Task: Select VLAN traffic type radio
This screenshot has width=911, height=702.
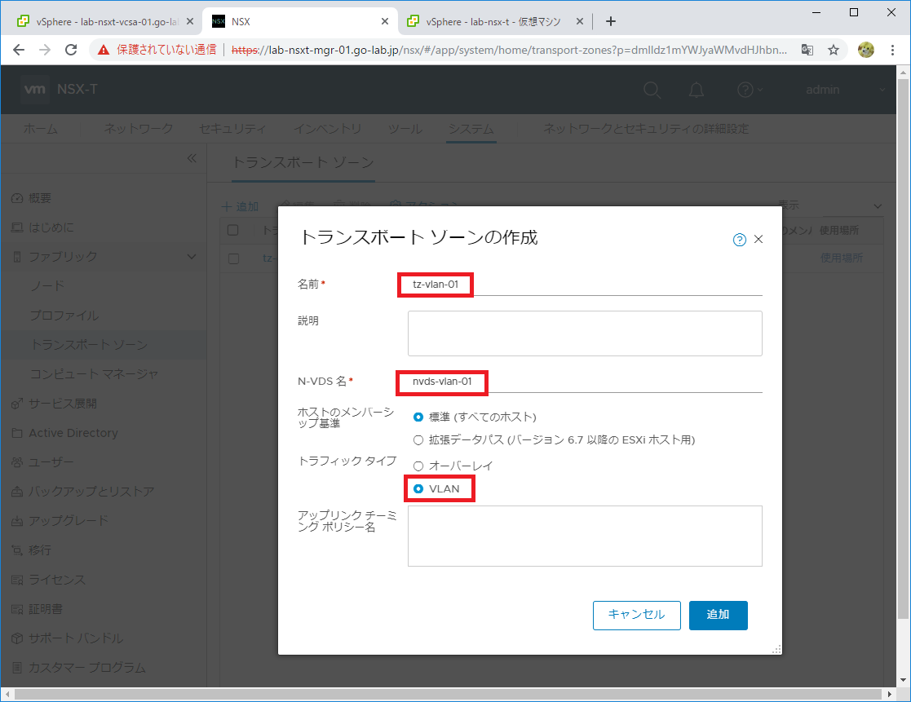Action: (x=418, y=489)
